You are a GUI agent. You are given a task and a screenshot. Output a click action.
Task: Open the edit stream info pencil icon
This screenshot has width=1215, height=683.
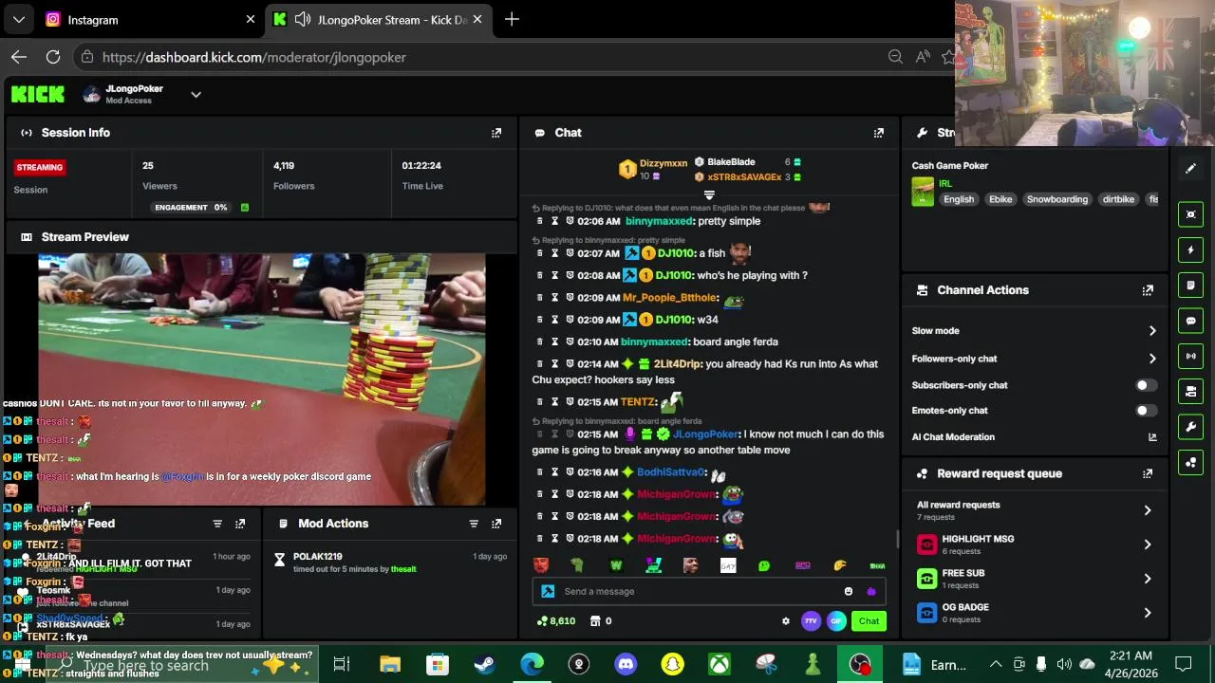click(1190, 169)
